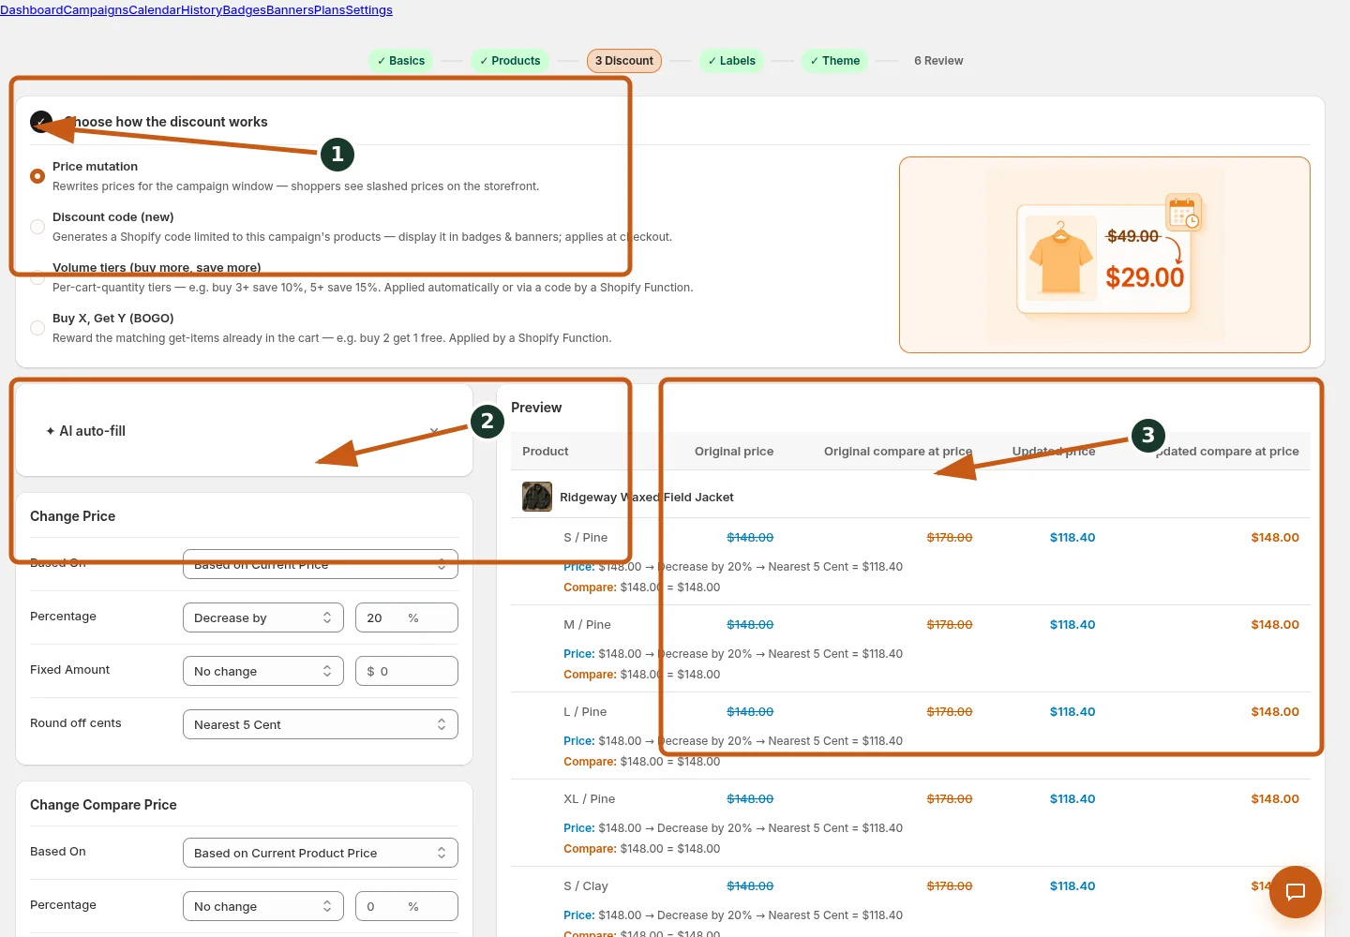The height and width of the screenshot is (937, 1350).
Task: Open Change Compare Price percentage 'No change' dropdown
Action: pos(263,906)
